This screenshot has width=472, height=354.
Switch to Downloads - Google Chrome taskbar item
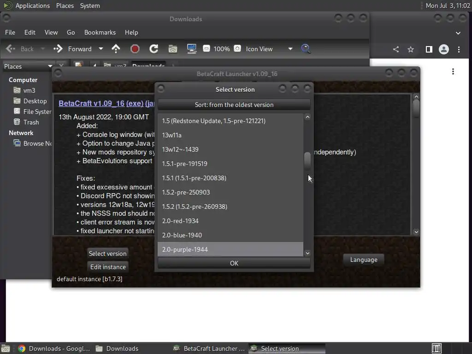[x=54, y=348]
